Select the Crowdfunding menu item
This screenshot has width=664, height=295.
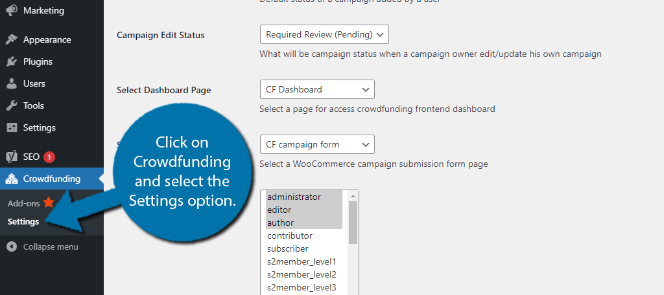click(52, 179)
